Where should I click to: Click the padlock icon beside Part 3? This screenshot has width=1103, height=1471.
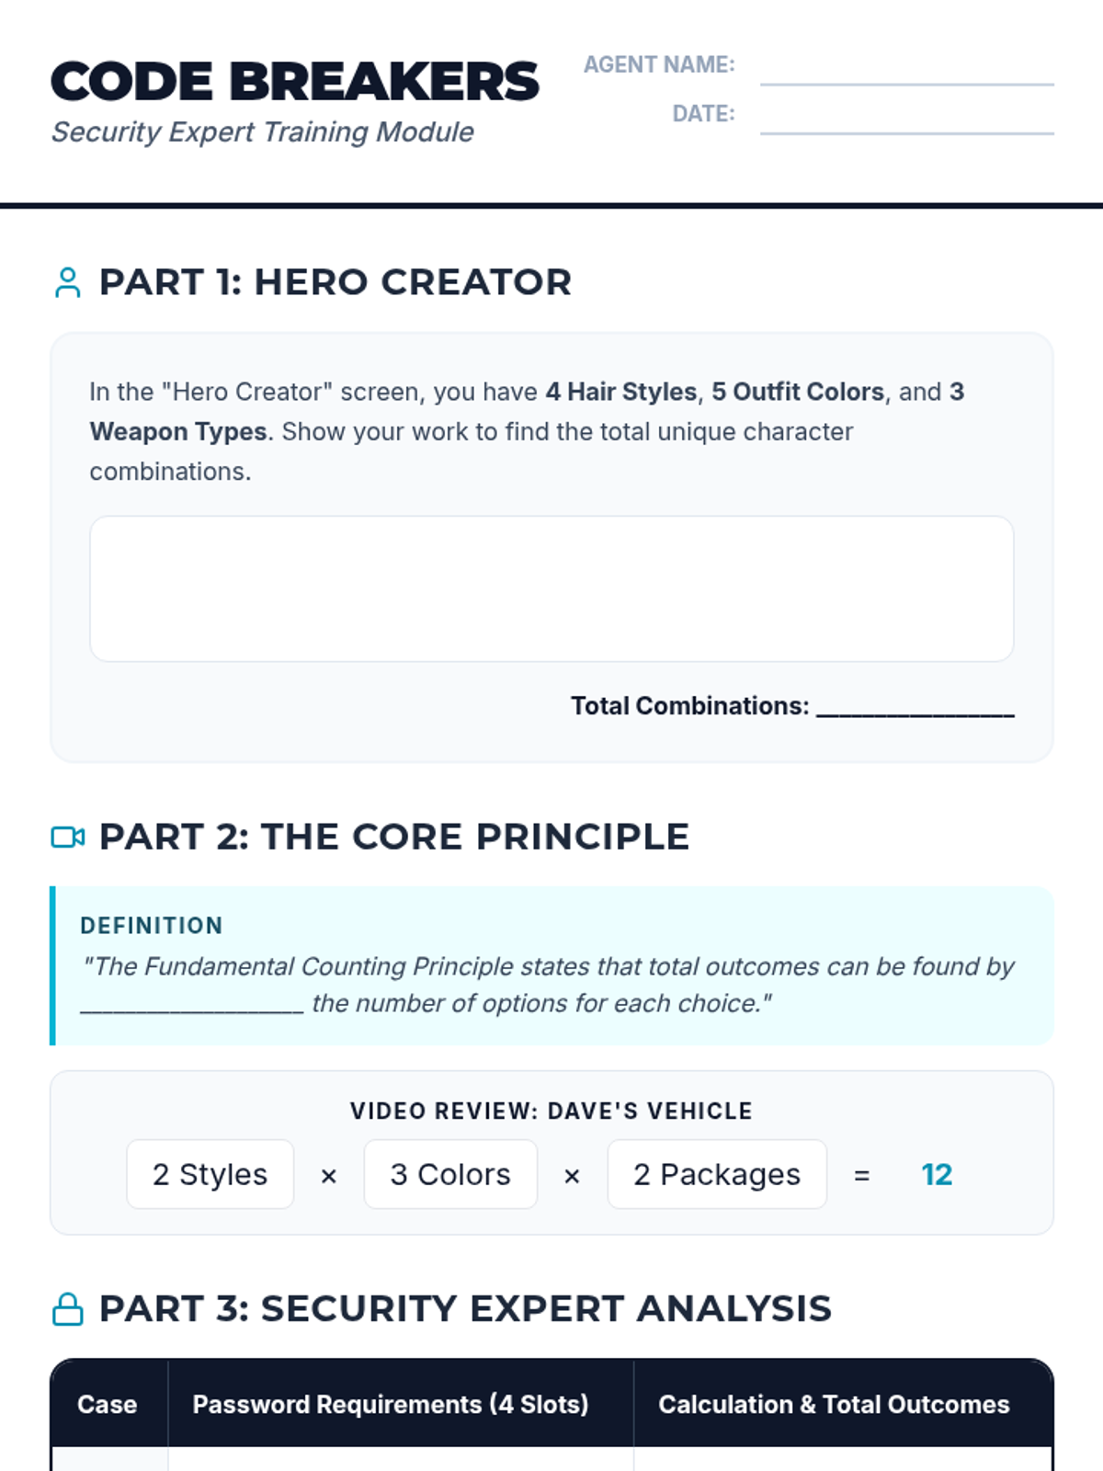68,1309
